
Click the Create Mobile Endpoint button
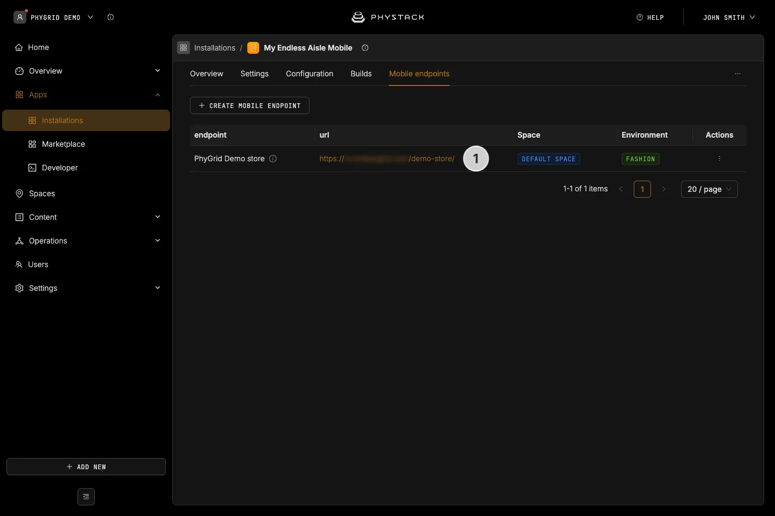(250, 105)
